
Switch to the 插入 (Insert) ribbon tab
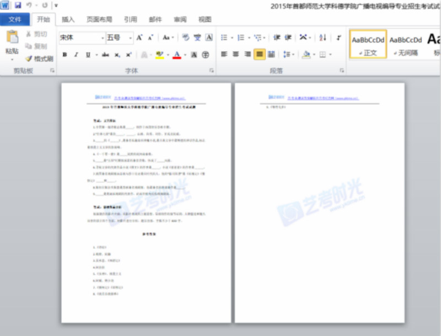pyautogui.click(x=68, y=19)
